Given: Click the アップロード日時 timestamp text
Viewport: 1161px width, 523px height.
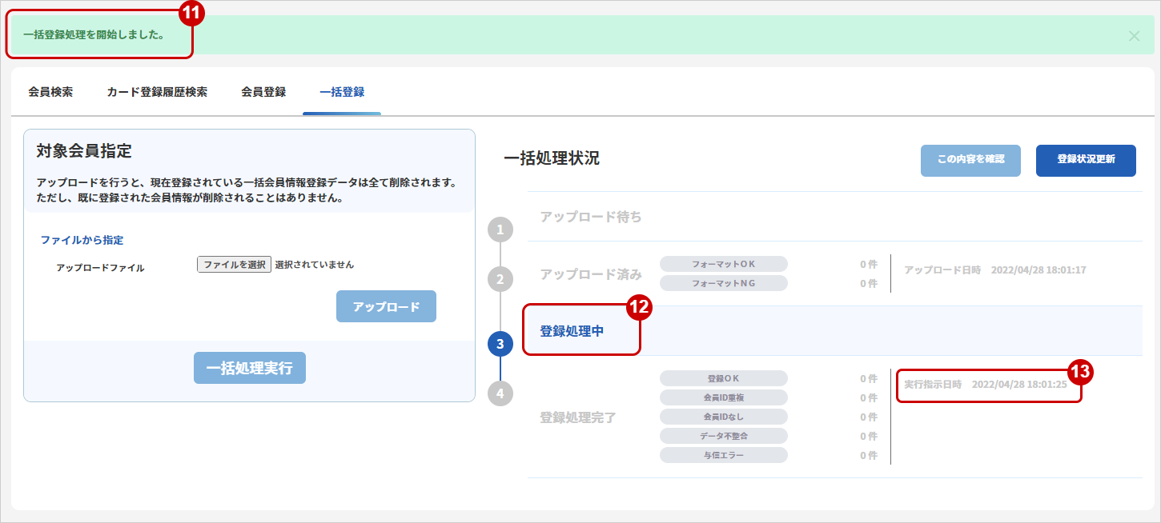Looking at the screenshot, I should [x=995, y=270].
